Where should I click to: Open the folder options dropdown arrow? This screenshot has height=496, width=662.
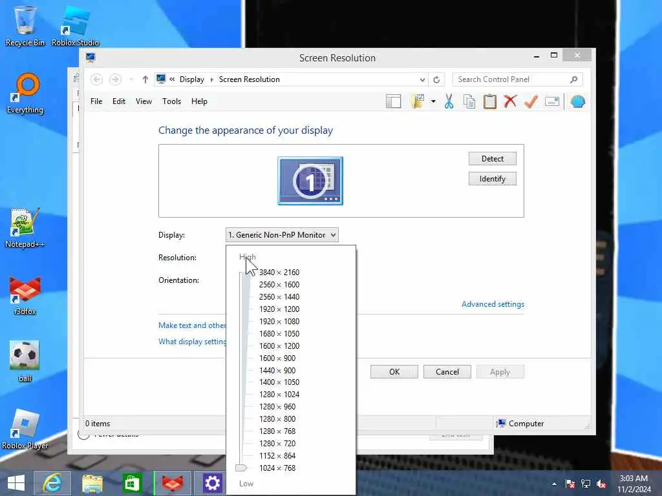433,101
